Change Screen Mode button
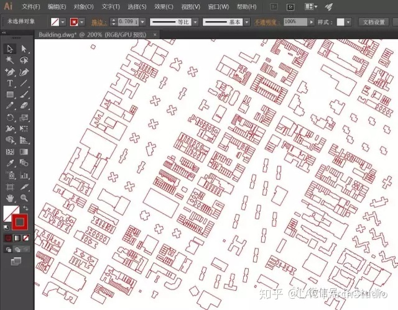 tap(16, 261)
